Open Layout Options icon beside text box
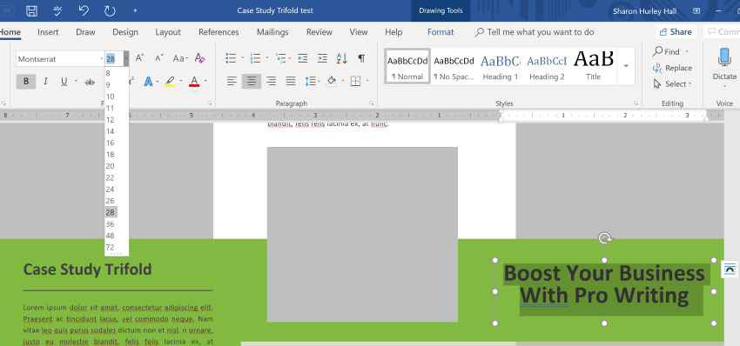This screenshot has width=740, height=346. [730, 269]
